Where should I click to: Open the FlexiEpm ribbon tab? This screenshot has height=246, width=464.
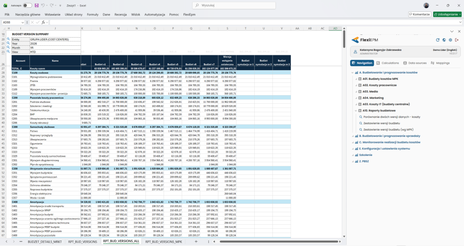click(x=189, y=14)
